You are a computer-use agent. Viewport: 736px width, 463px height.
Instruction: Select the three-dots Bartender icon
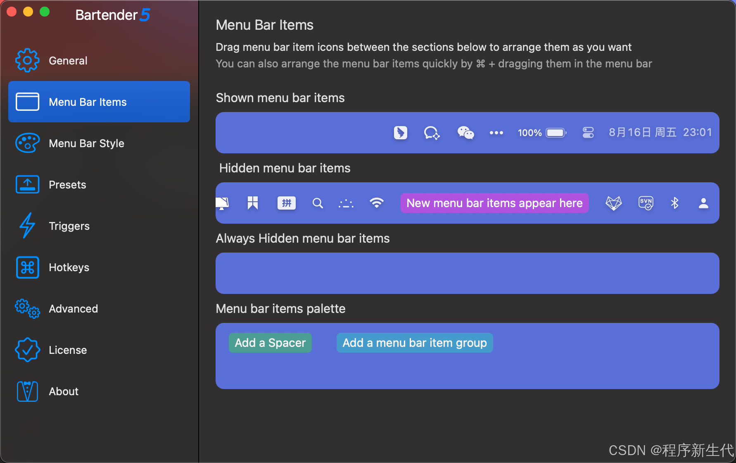pos(496,133)
